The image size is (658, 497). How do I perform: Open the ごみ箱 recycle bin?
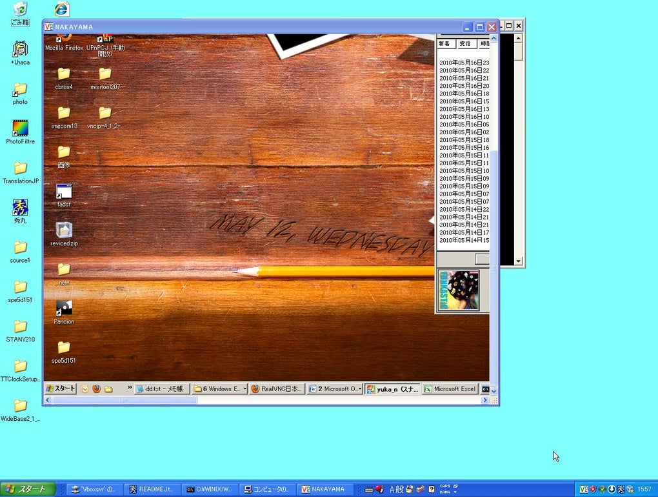20,9
